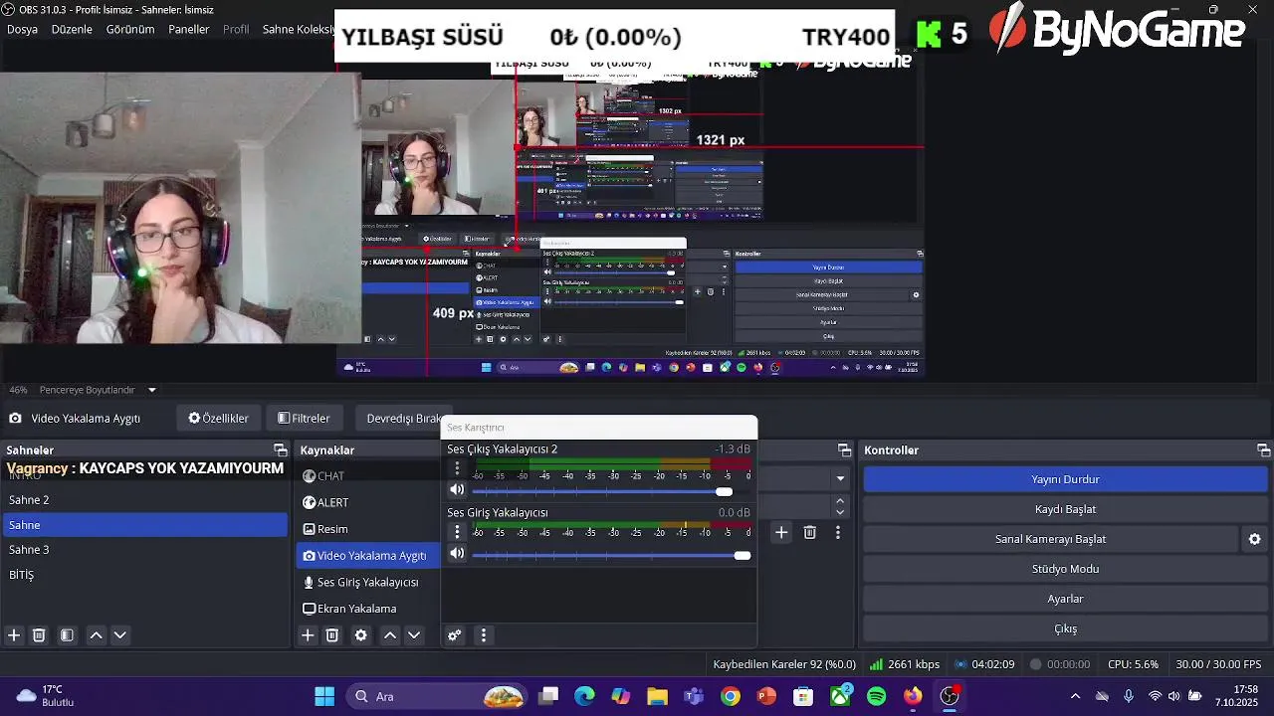Remove transition with trash icon

809,533
